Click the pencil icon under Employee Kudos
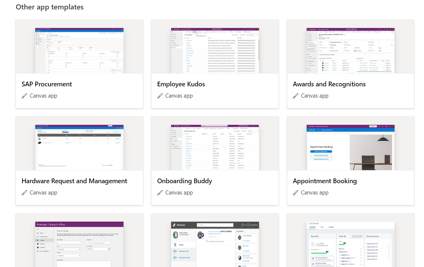The height and width of the screenshot is (267, 424). (160, 96)
